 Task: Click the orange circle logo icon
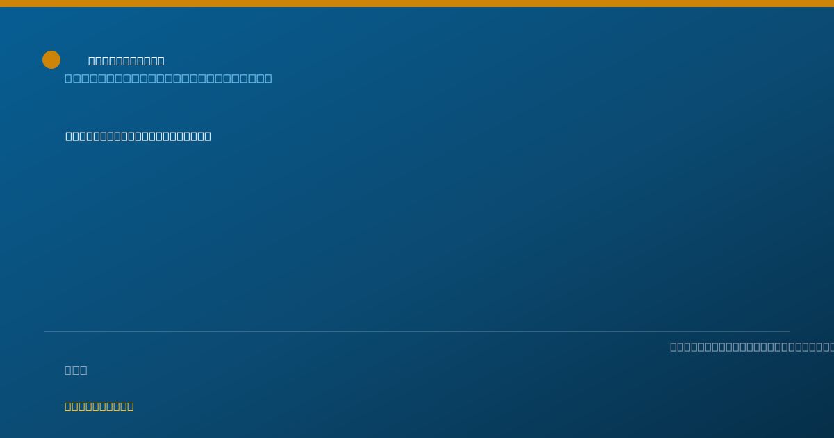[51, 60]
